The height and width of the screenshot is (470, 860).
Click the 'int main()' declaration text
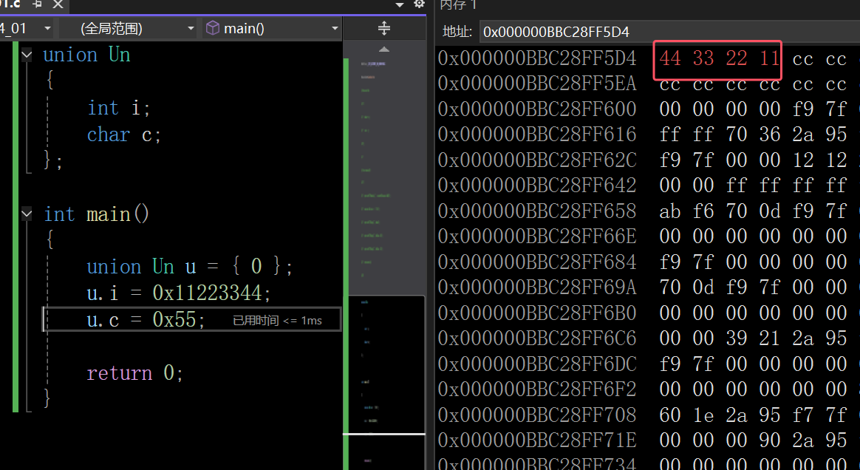(96, 214)
